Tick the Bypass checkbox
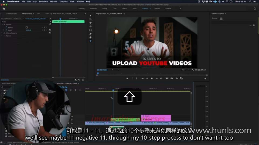This screenshot has width=259, height=145. [27, 27]
